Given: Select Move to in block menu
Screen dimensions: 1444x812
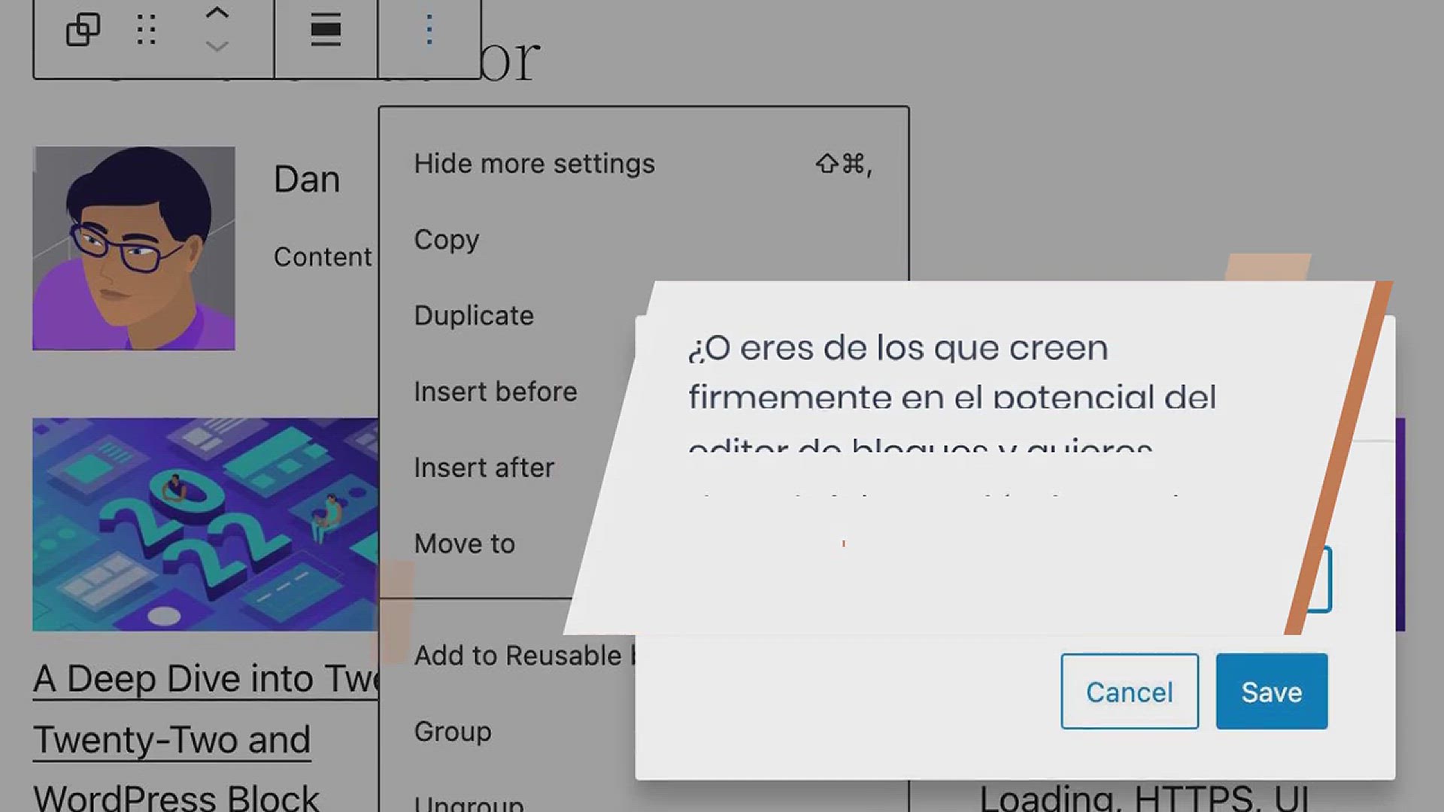Looking at the screenshot, I should [464, 544].
